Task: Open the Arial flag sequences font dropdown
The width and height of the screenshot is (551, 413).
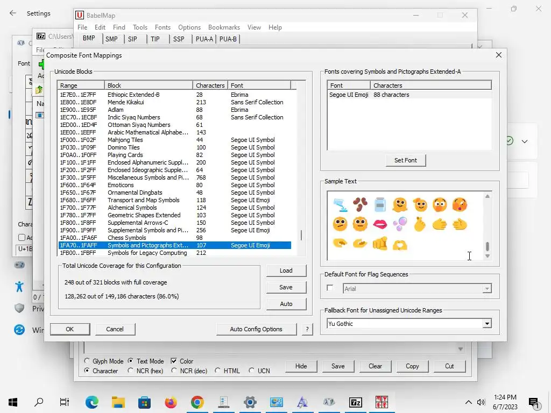Action: point(486,289)
